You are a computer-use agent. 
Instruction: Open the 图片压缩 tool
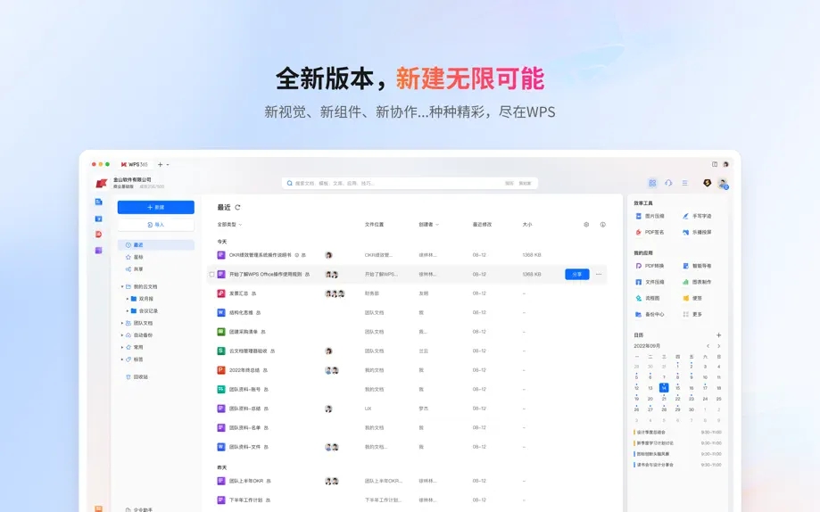click(650, 216)
